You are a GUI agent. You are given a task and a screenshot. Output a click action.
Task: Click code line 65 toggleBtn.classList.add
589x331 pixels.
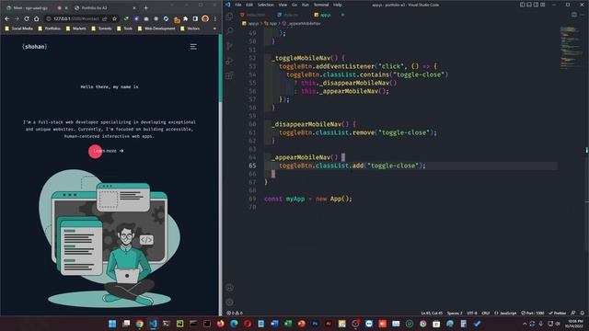pos(352,165)
